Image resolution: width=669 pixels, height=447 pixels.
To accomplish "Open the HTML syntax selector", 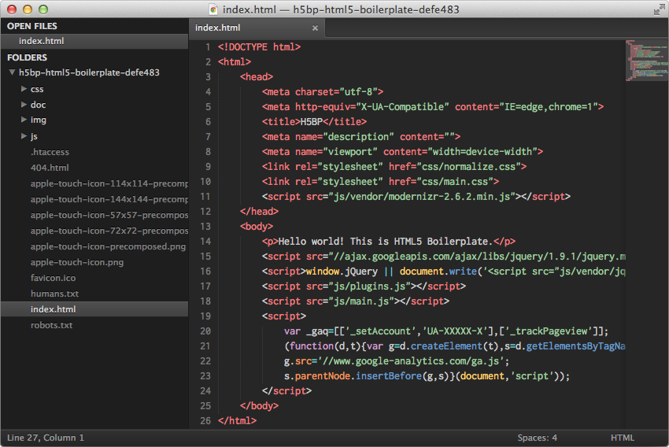I will (x=622, y=438).
